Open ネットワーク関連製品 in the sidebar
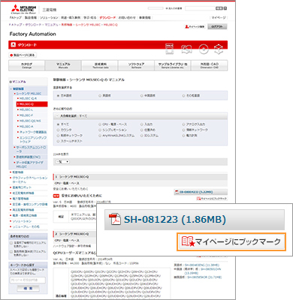This screenshot has height=300, width=293. pos(33,132)
